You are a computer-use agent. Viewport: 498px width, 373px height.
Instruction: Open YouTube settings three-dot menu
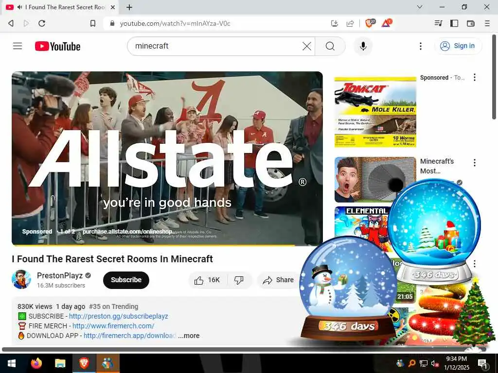click(421, 46)
